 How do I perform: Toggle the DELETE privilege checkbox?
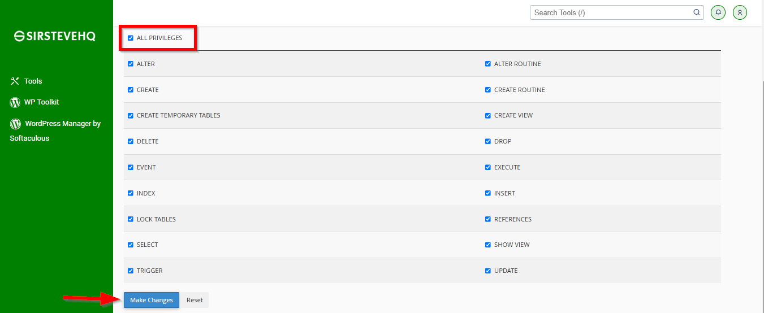[131, 141]
